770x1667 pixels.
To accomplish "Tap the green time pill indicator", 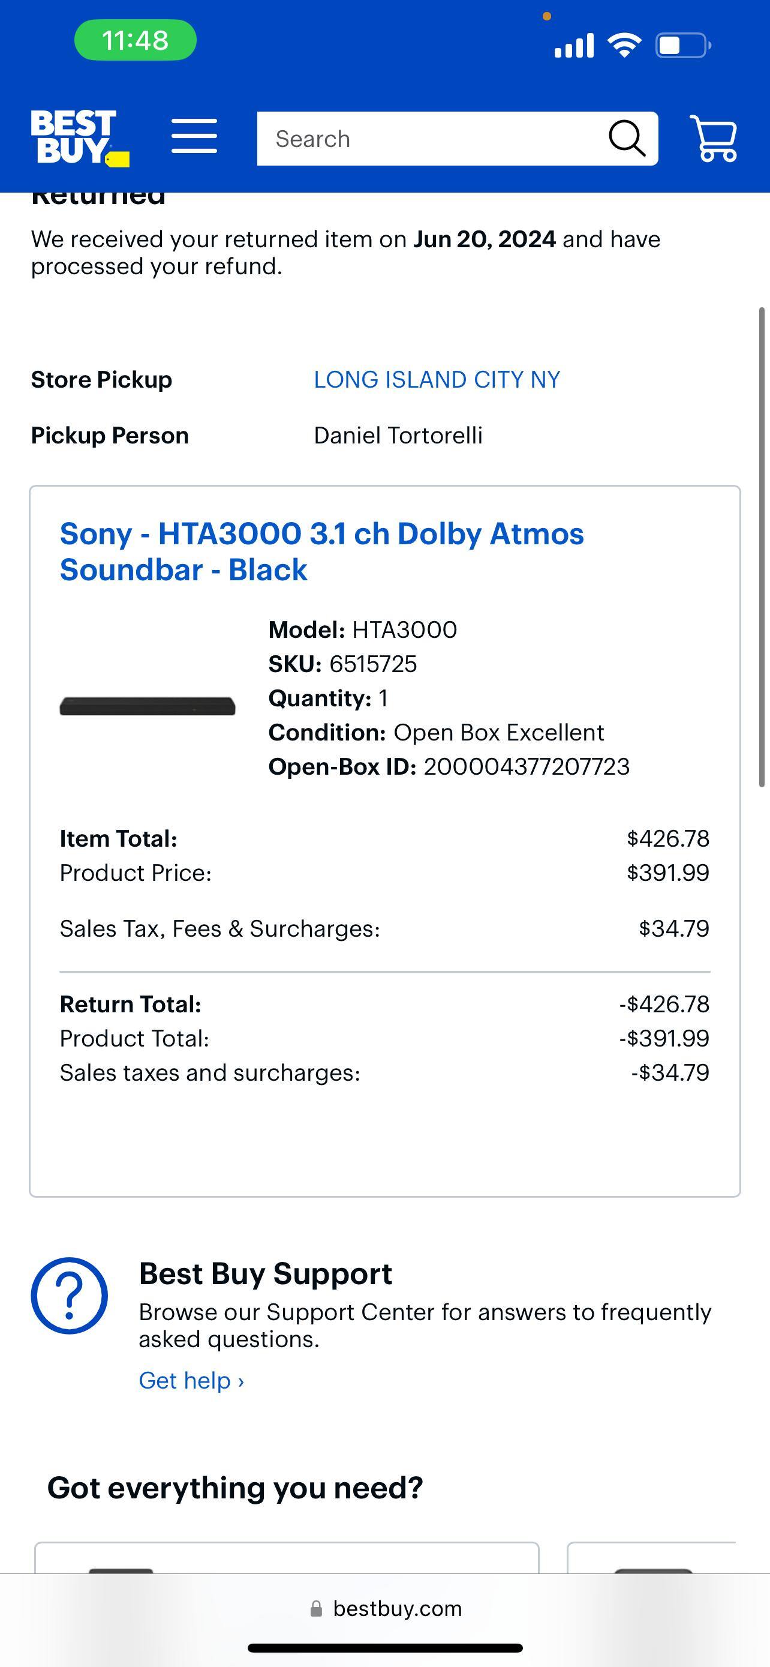I will click(x=135, y=40).
